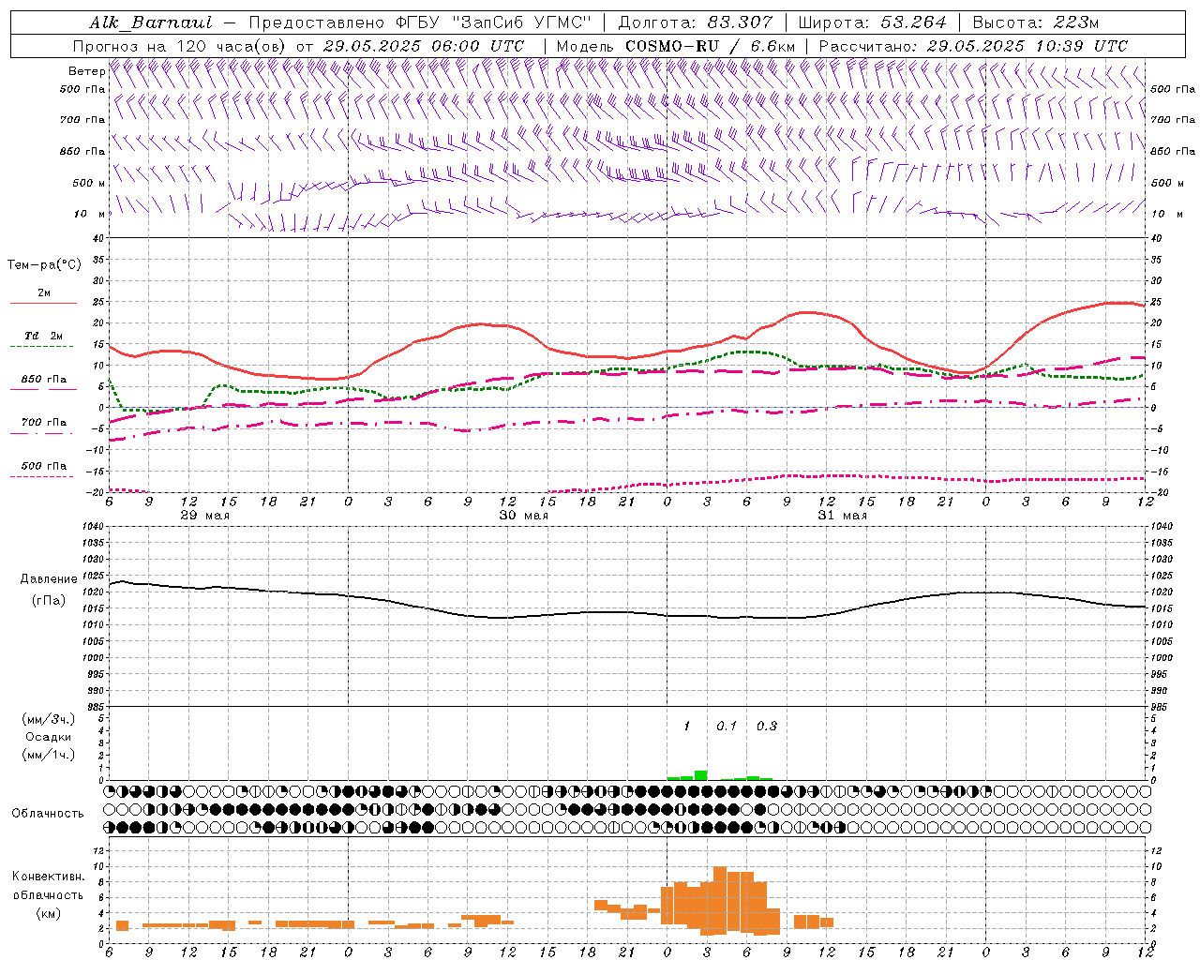Click the elevation label 'Высота: 223м'
This screenshot has height=960, width=1200.
click(x=1035, y=22)
